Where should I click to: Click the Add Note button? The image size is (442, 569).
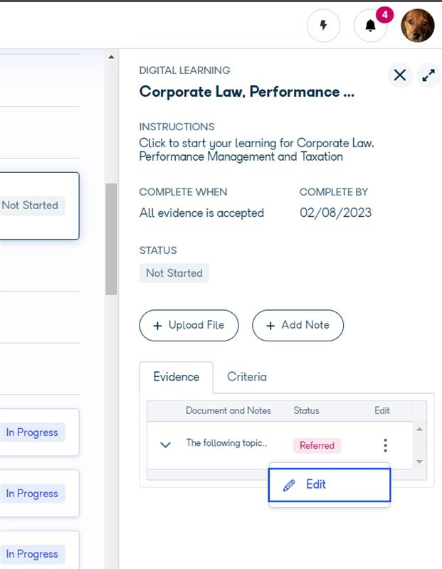298,325
